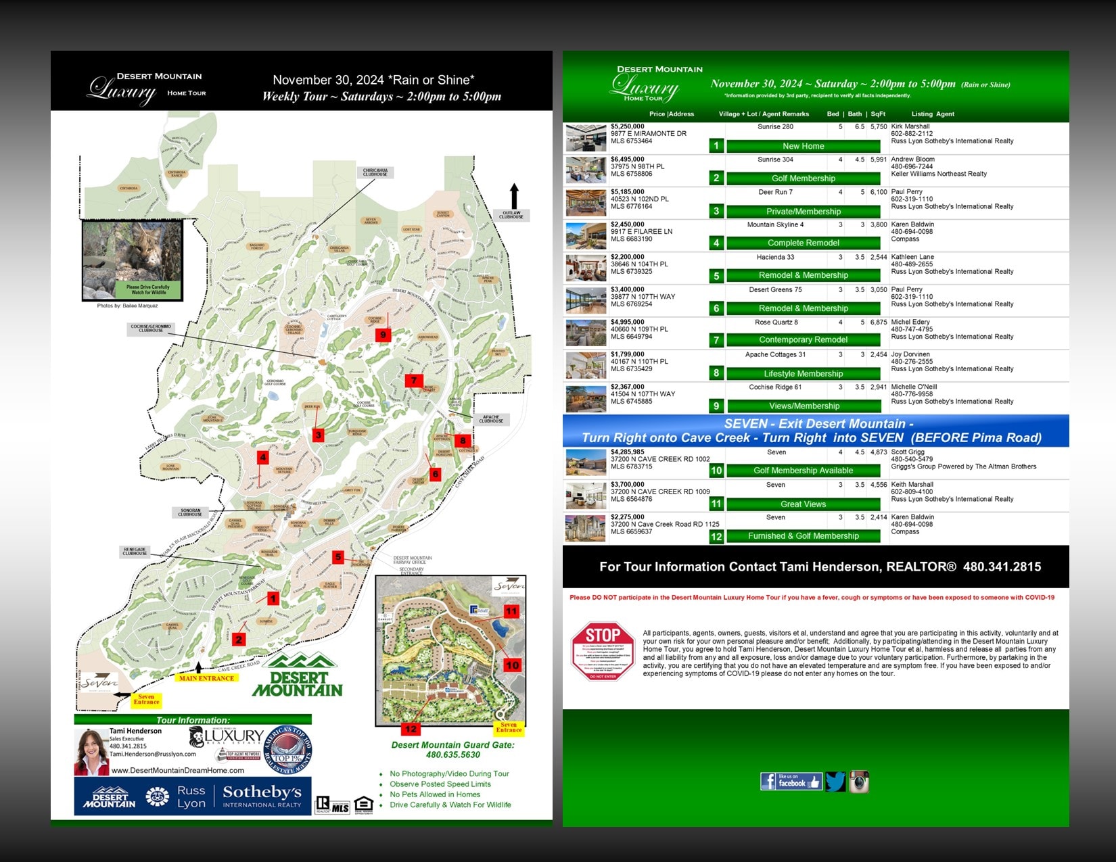The height and width of the screenshot is (862, 1116).
Task: Click Tami Henderson's portrait photo
Action: click(91, 751)
